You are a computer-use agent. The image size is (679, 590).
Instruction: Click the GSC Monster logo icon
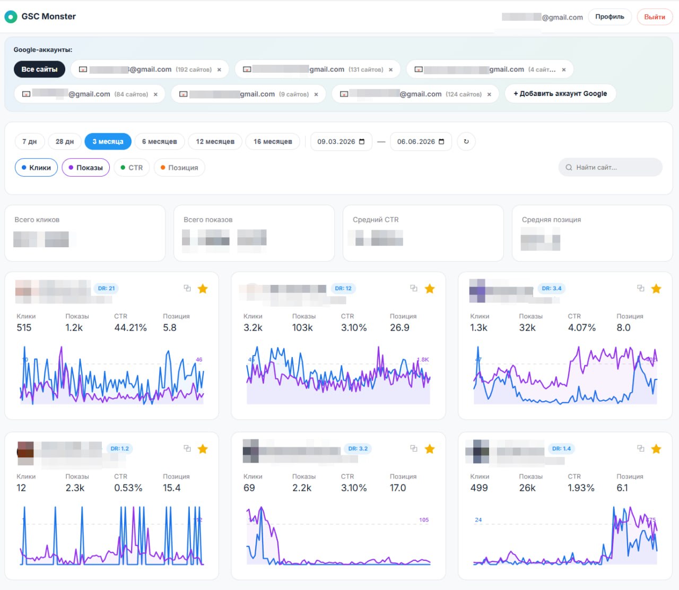11,17
